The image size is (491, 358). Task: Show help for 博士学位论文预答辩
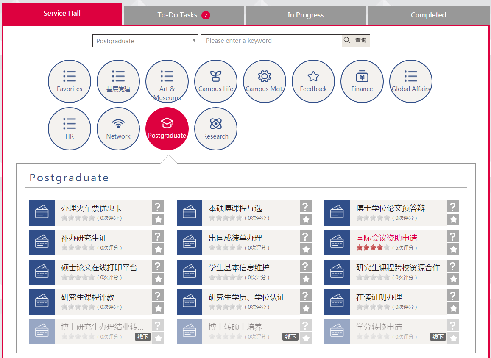coord(453,207)
